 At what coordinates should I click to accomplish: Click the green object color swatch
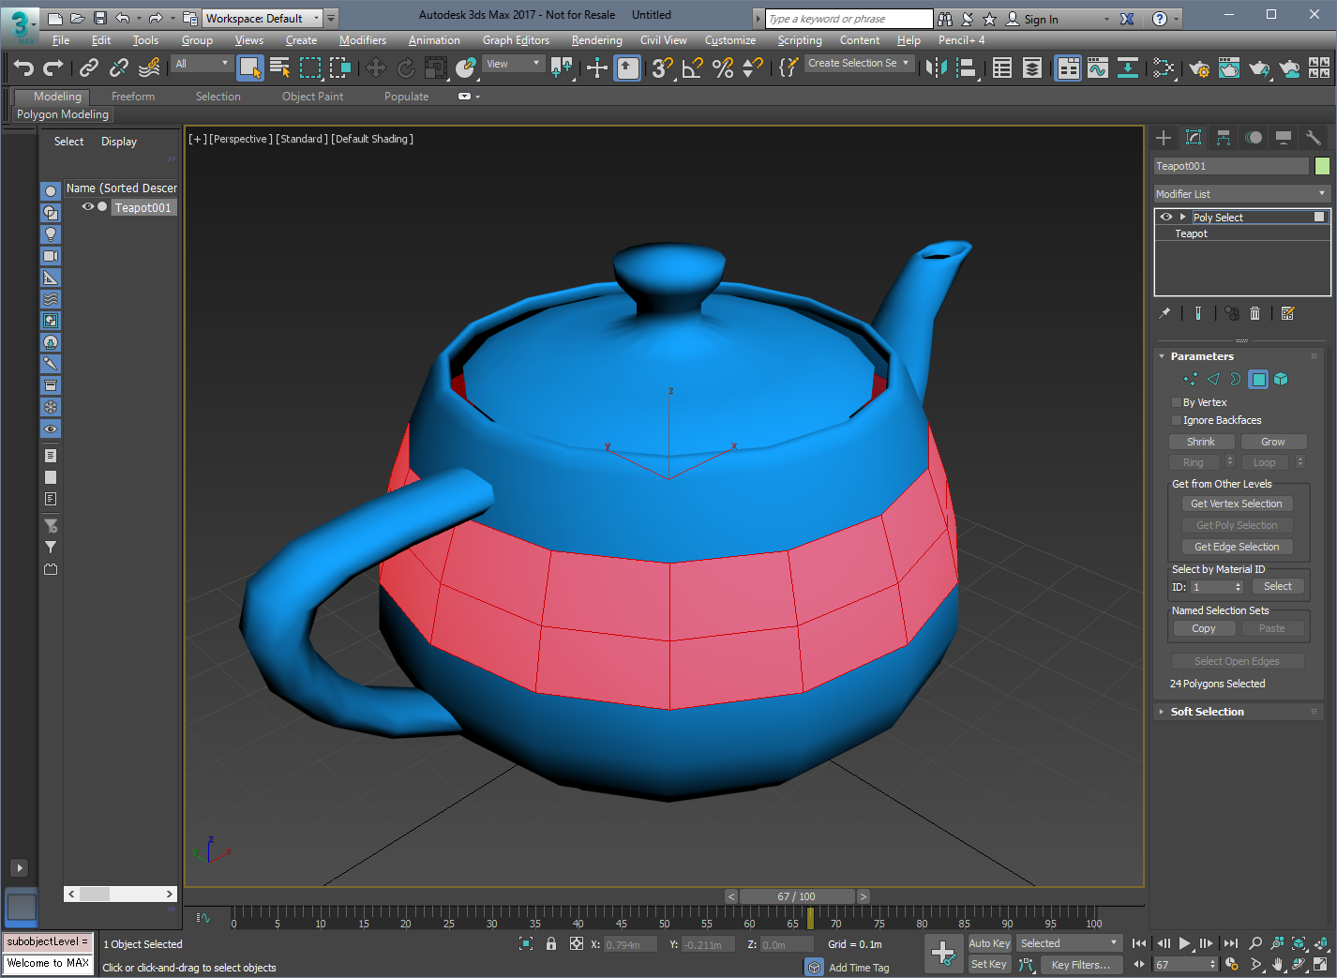click(1322, 166)
